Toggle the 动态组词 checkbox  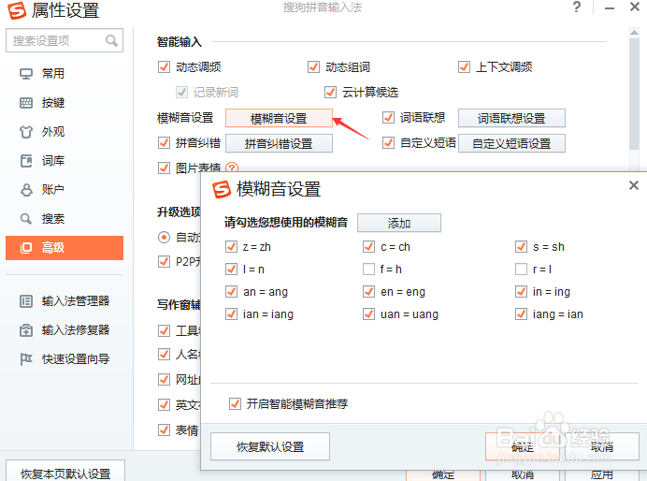tap(313, 66)
